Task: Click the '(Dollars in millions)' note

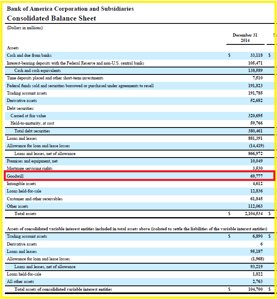Action: [25, 28]
